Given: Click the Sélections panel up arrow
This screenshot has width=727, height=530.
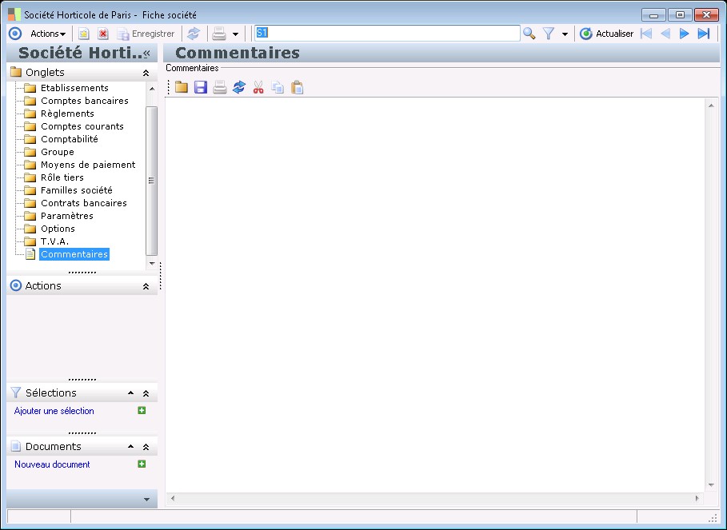Looking at the screenshot, I should tap(130, 393).
